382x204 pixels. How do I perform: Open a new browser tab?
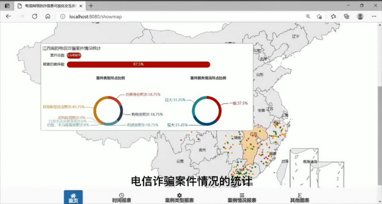pyautogui.click(x=91, y=6)
